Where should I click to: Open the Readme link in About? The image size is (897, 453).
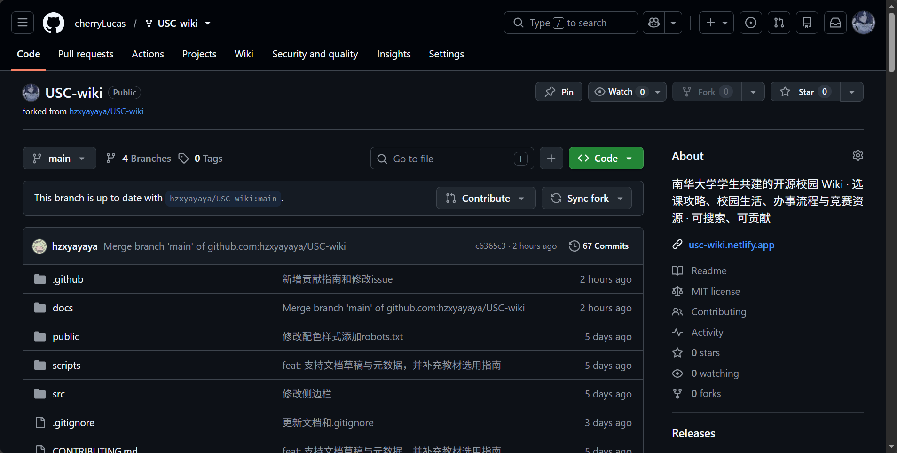click(709, 271)
